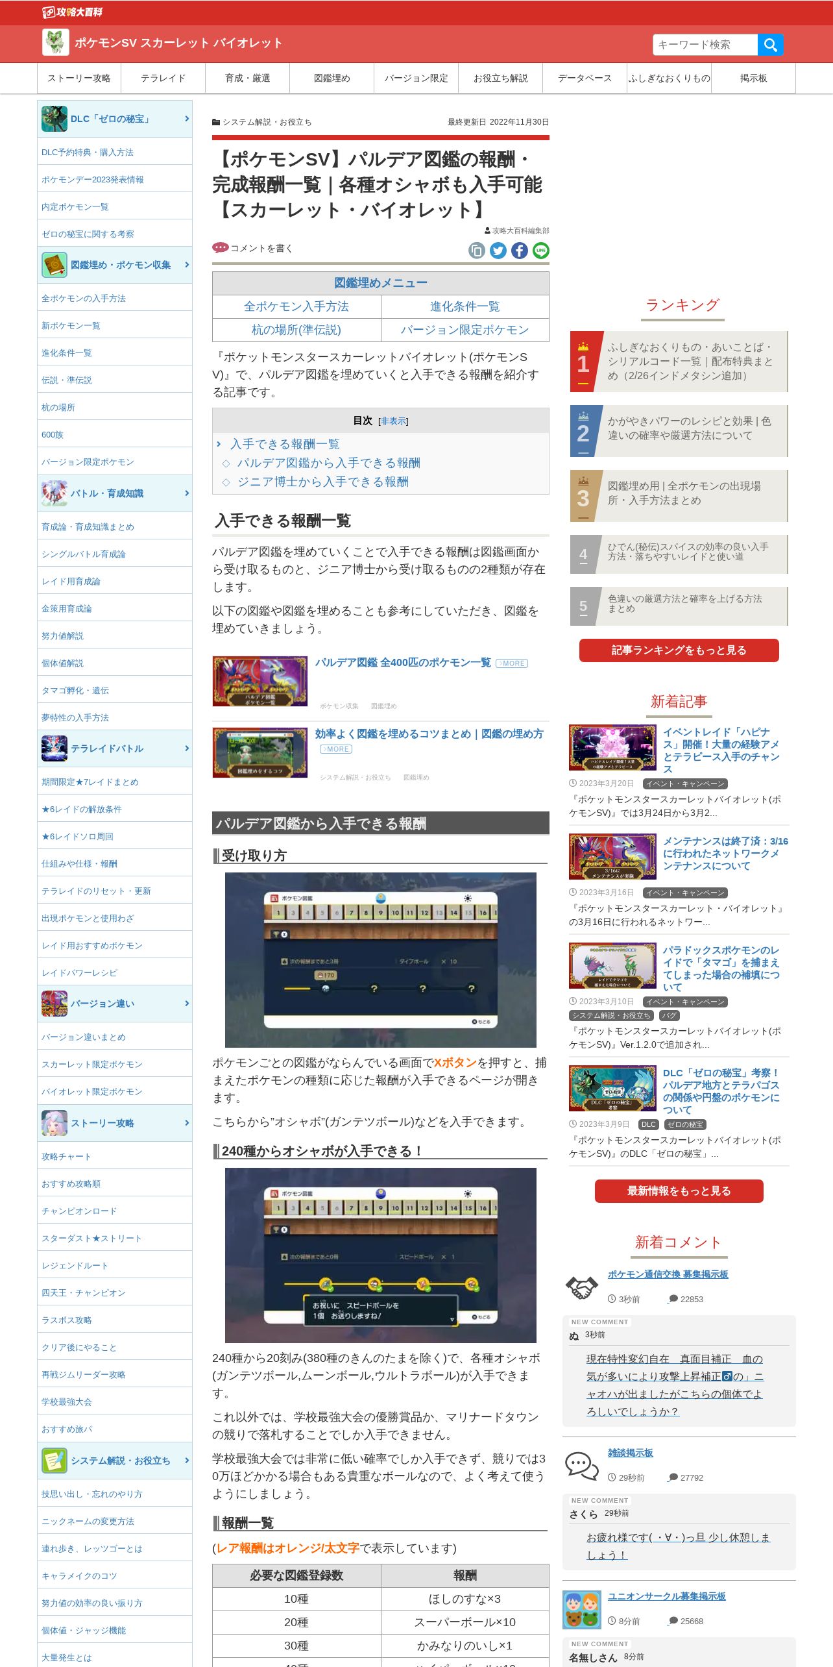This screenshot has width=833, height=1667.
Task: Open 図鑑を埋めるコツ article thumbnail
Action: click(260, 752)
